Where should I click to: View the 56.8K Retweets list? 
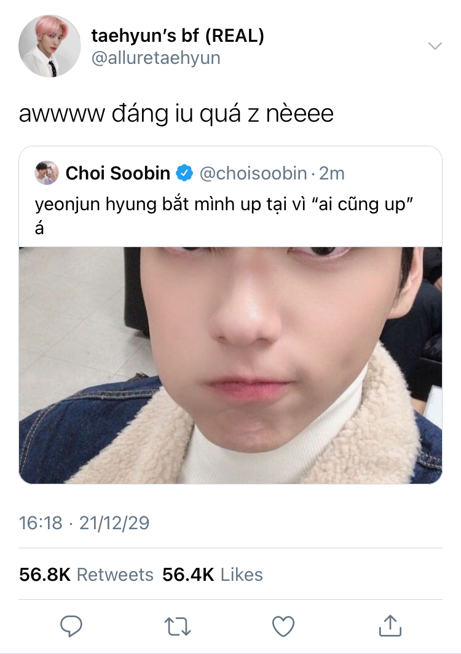tap(86, 574)
